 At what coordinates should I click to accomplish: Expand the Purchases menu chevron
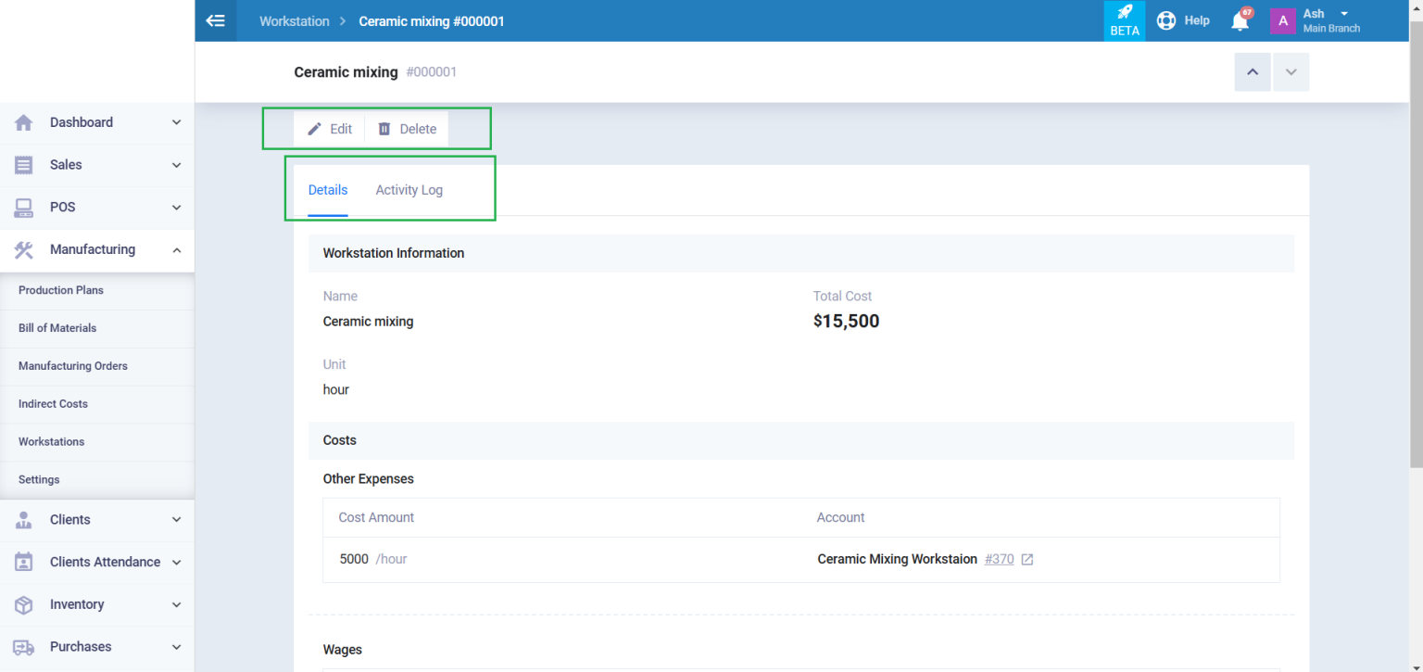click(x=177, y=647)
